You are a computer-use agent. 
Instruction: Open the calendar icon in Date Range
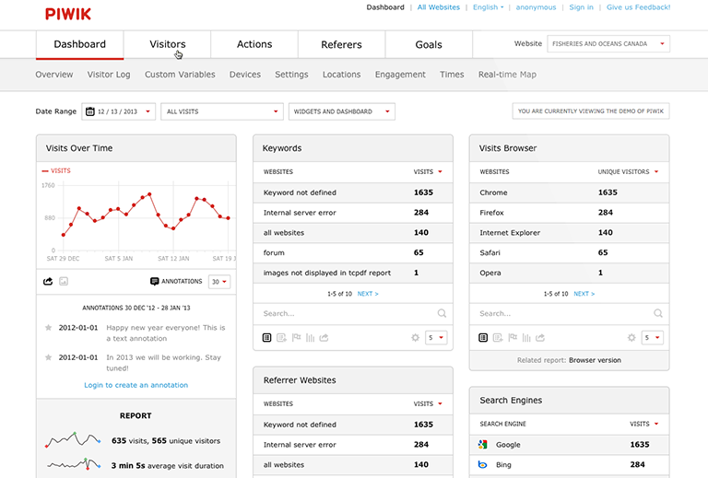(x=89, y=111)
